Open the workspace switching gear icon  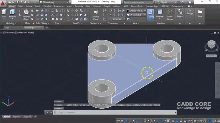tap(195, 121)
